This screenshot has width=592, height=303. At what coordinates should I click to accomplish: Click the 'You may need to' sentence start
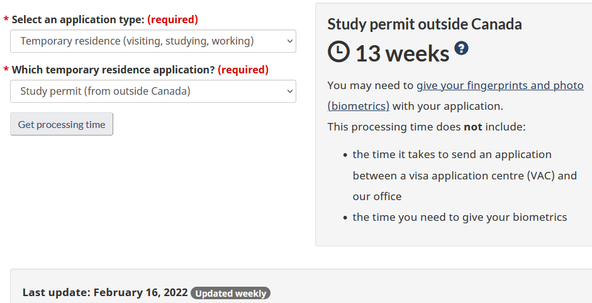(x=370, y=85)
